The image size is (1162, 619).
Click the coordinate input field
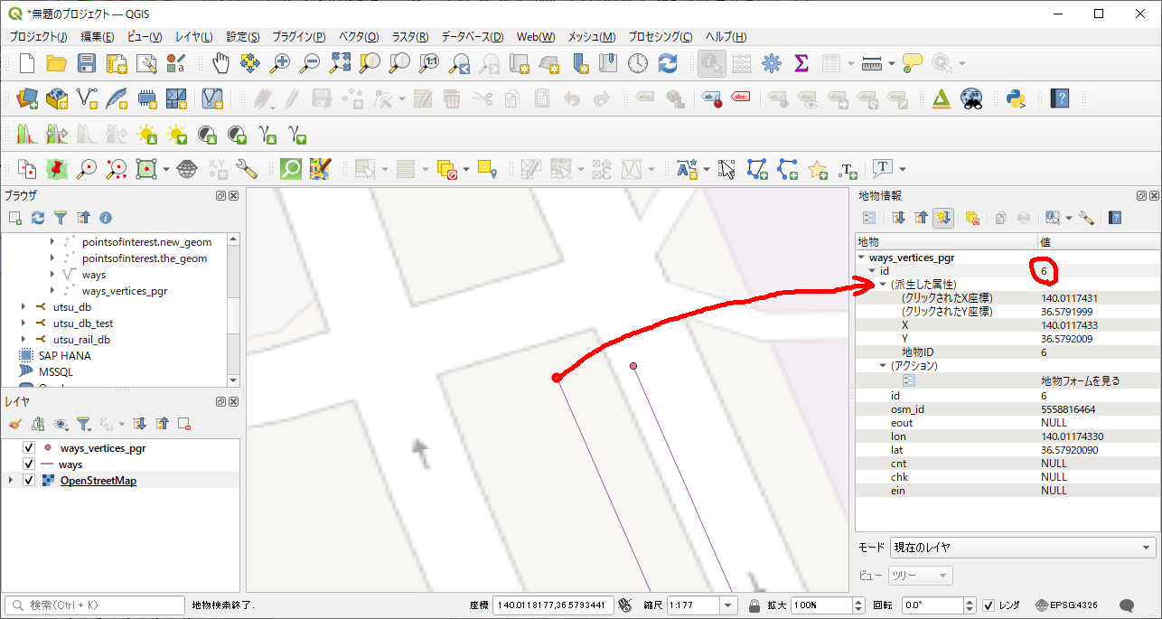(x=553, y=605)
